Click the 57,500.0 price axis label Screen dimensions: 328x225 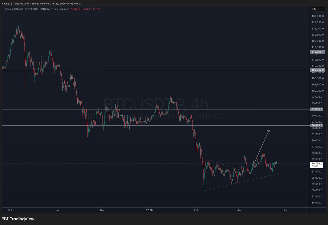(317, 197)
